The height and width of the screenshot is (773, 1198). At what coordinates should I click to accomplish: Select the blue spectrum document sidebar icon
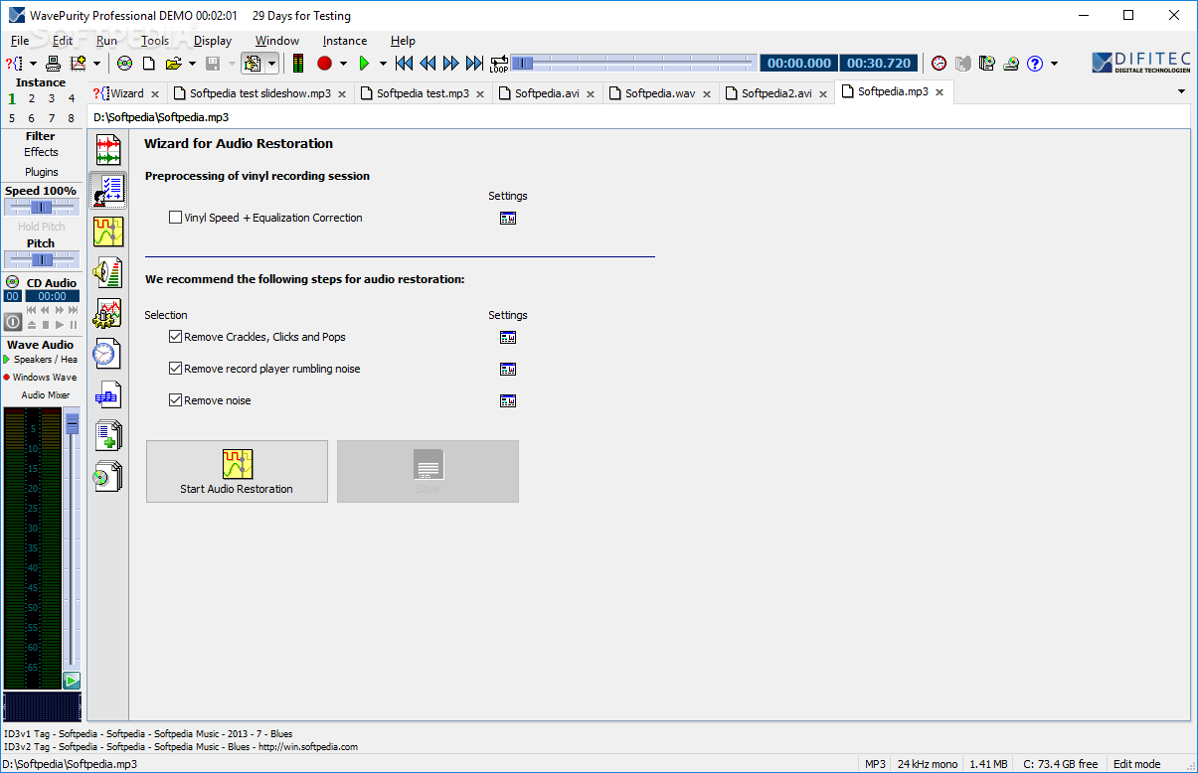[107, 394]
